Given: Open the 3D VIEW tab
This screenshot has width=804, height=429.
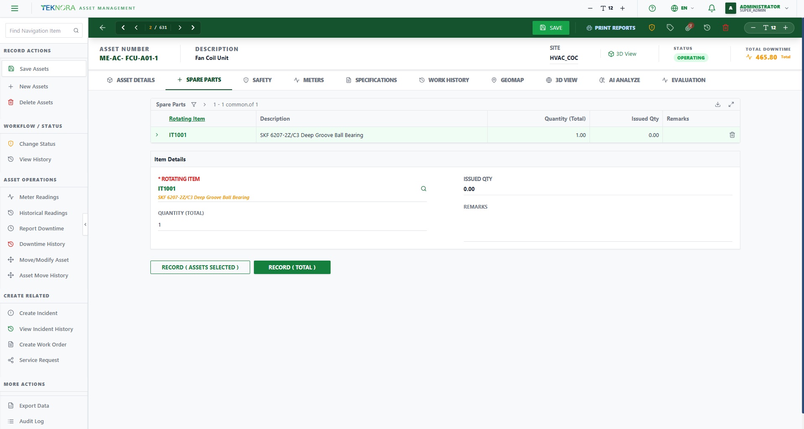Looking at the screenshot, I should [x=561, y=80].
